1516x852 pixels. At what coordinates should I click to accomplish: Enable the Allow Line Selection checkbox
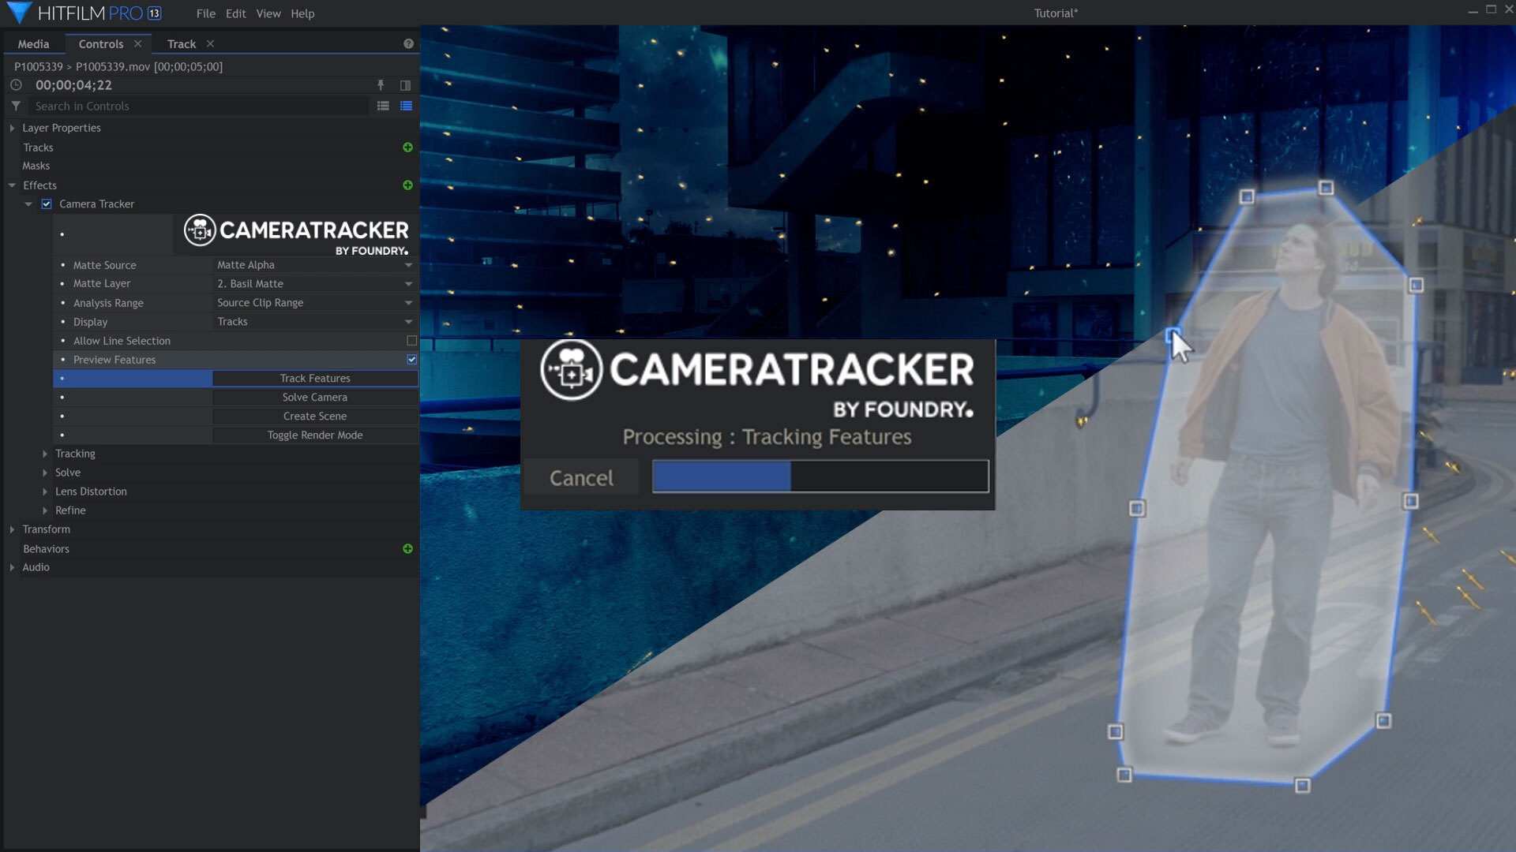[x=411, y=341]
